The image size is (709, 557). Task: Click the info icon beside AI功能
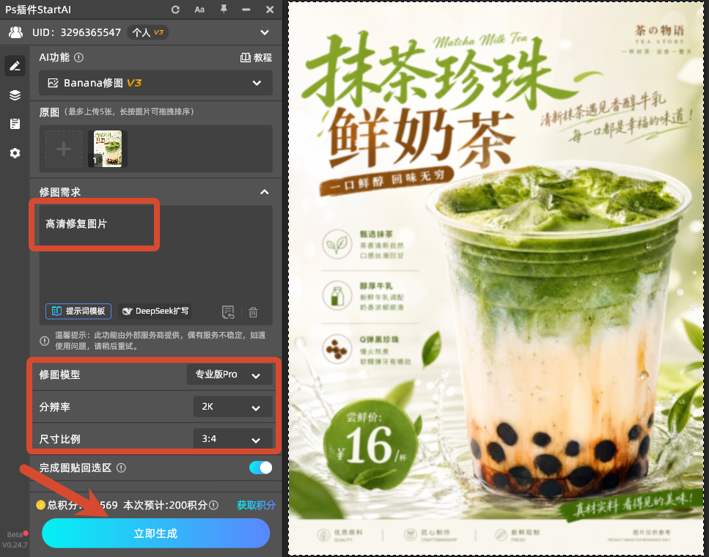pos(78,57)
